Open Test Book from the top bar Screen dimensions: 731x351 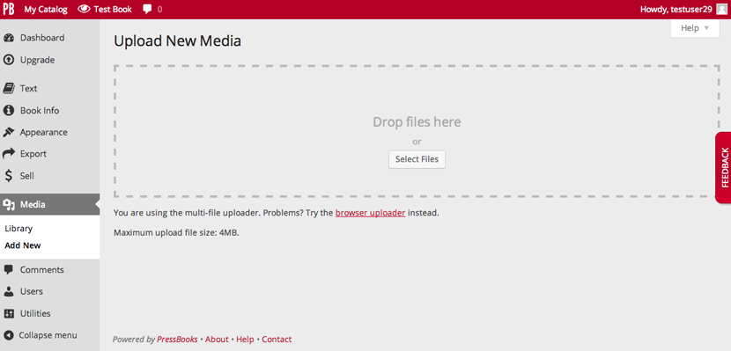pyautogui.click(x=113, y=10)
